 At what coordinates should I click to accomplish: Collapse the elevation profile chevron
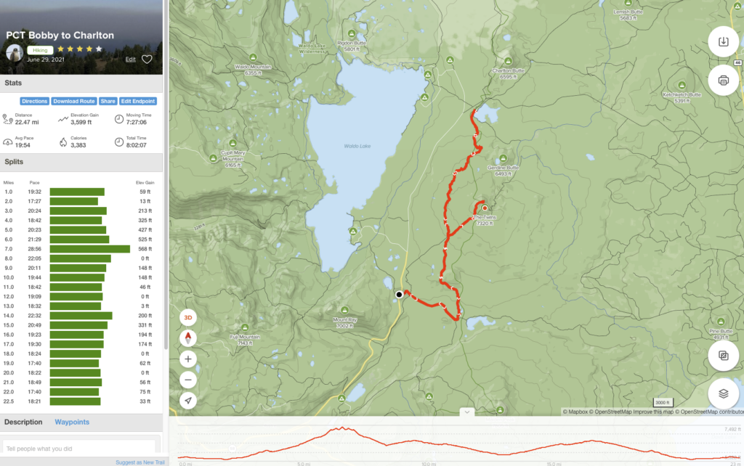point(467,412)
